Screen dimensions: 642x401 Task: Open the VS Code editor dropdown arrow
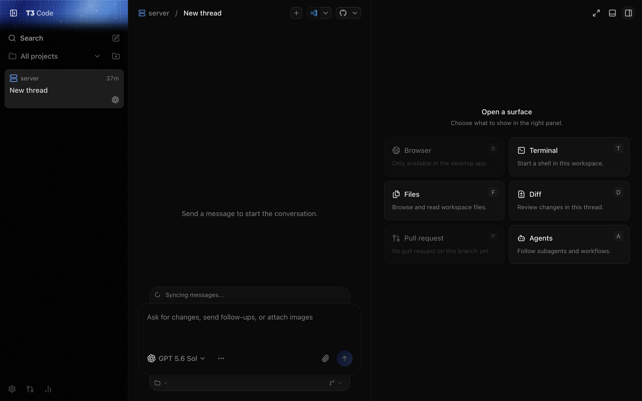(326, 13)
